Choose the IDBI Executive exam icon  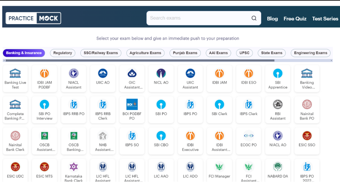pos(190,136)
